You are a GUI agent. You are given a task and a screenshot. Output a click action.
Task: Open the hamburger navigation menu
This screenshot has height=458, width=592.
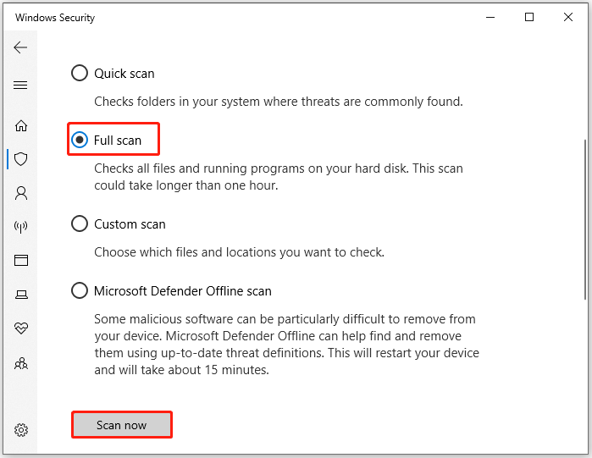click(21, 86)
